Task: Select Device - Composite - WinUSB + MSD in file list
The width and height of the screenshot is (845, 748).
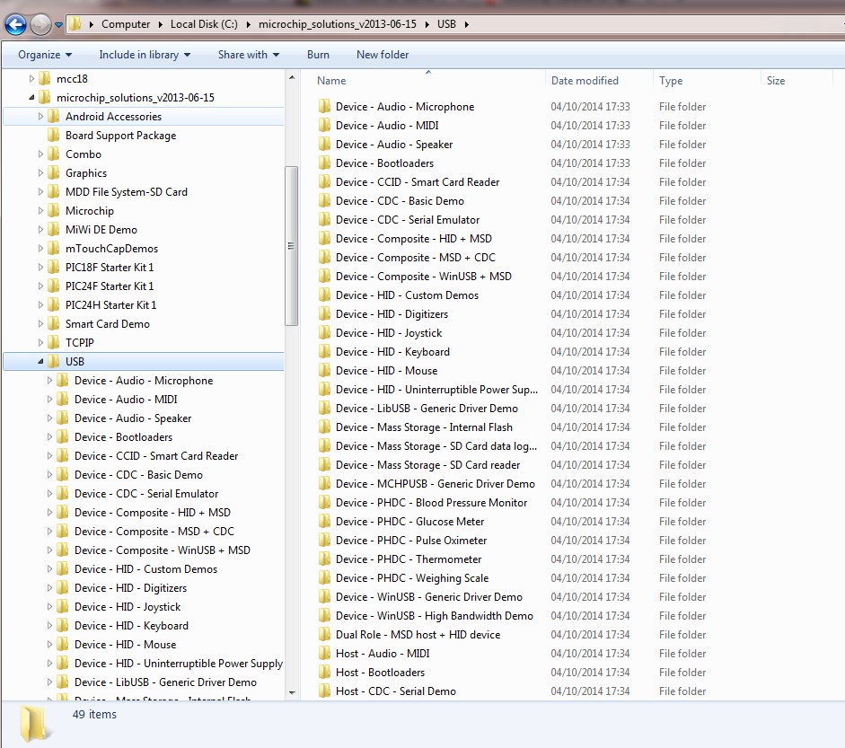Action: [x=424, y=277]
